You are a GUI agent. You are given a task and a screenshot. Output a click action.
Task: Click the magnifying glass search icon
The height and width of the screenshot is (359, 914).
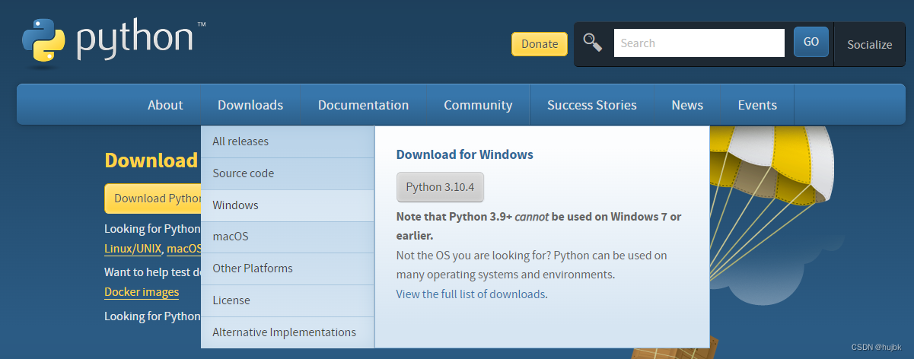pyautogui.click(x=593, y=43)
